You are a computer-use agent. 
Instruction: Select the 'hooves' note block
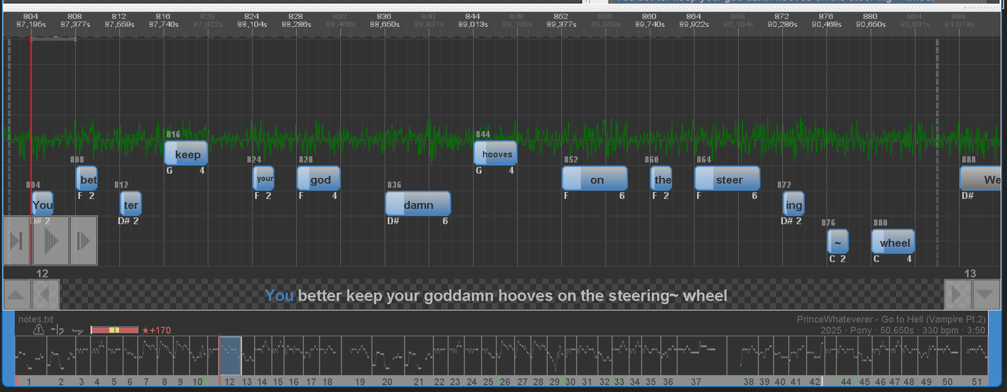tap(496, 154)
